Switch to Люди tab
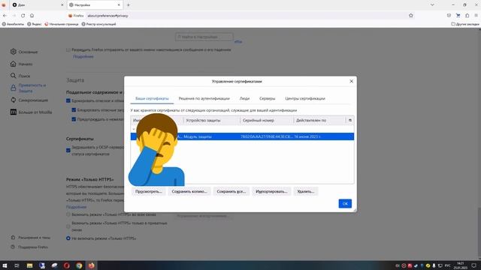The height and width of the screenshot is (270, 481). [244, 98]
